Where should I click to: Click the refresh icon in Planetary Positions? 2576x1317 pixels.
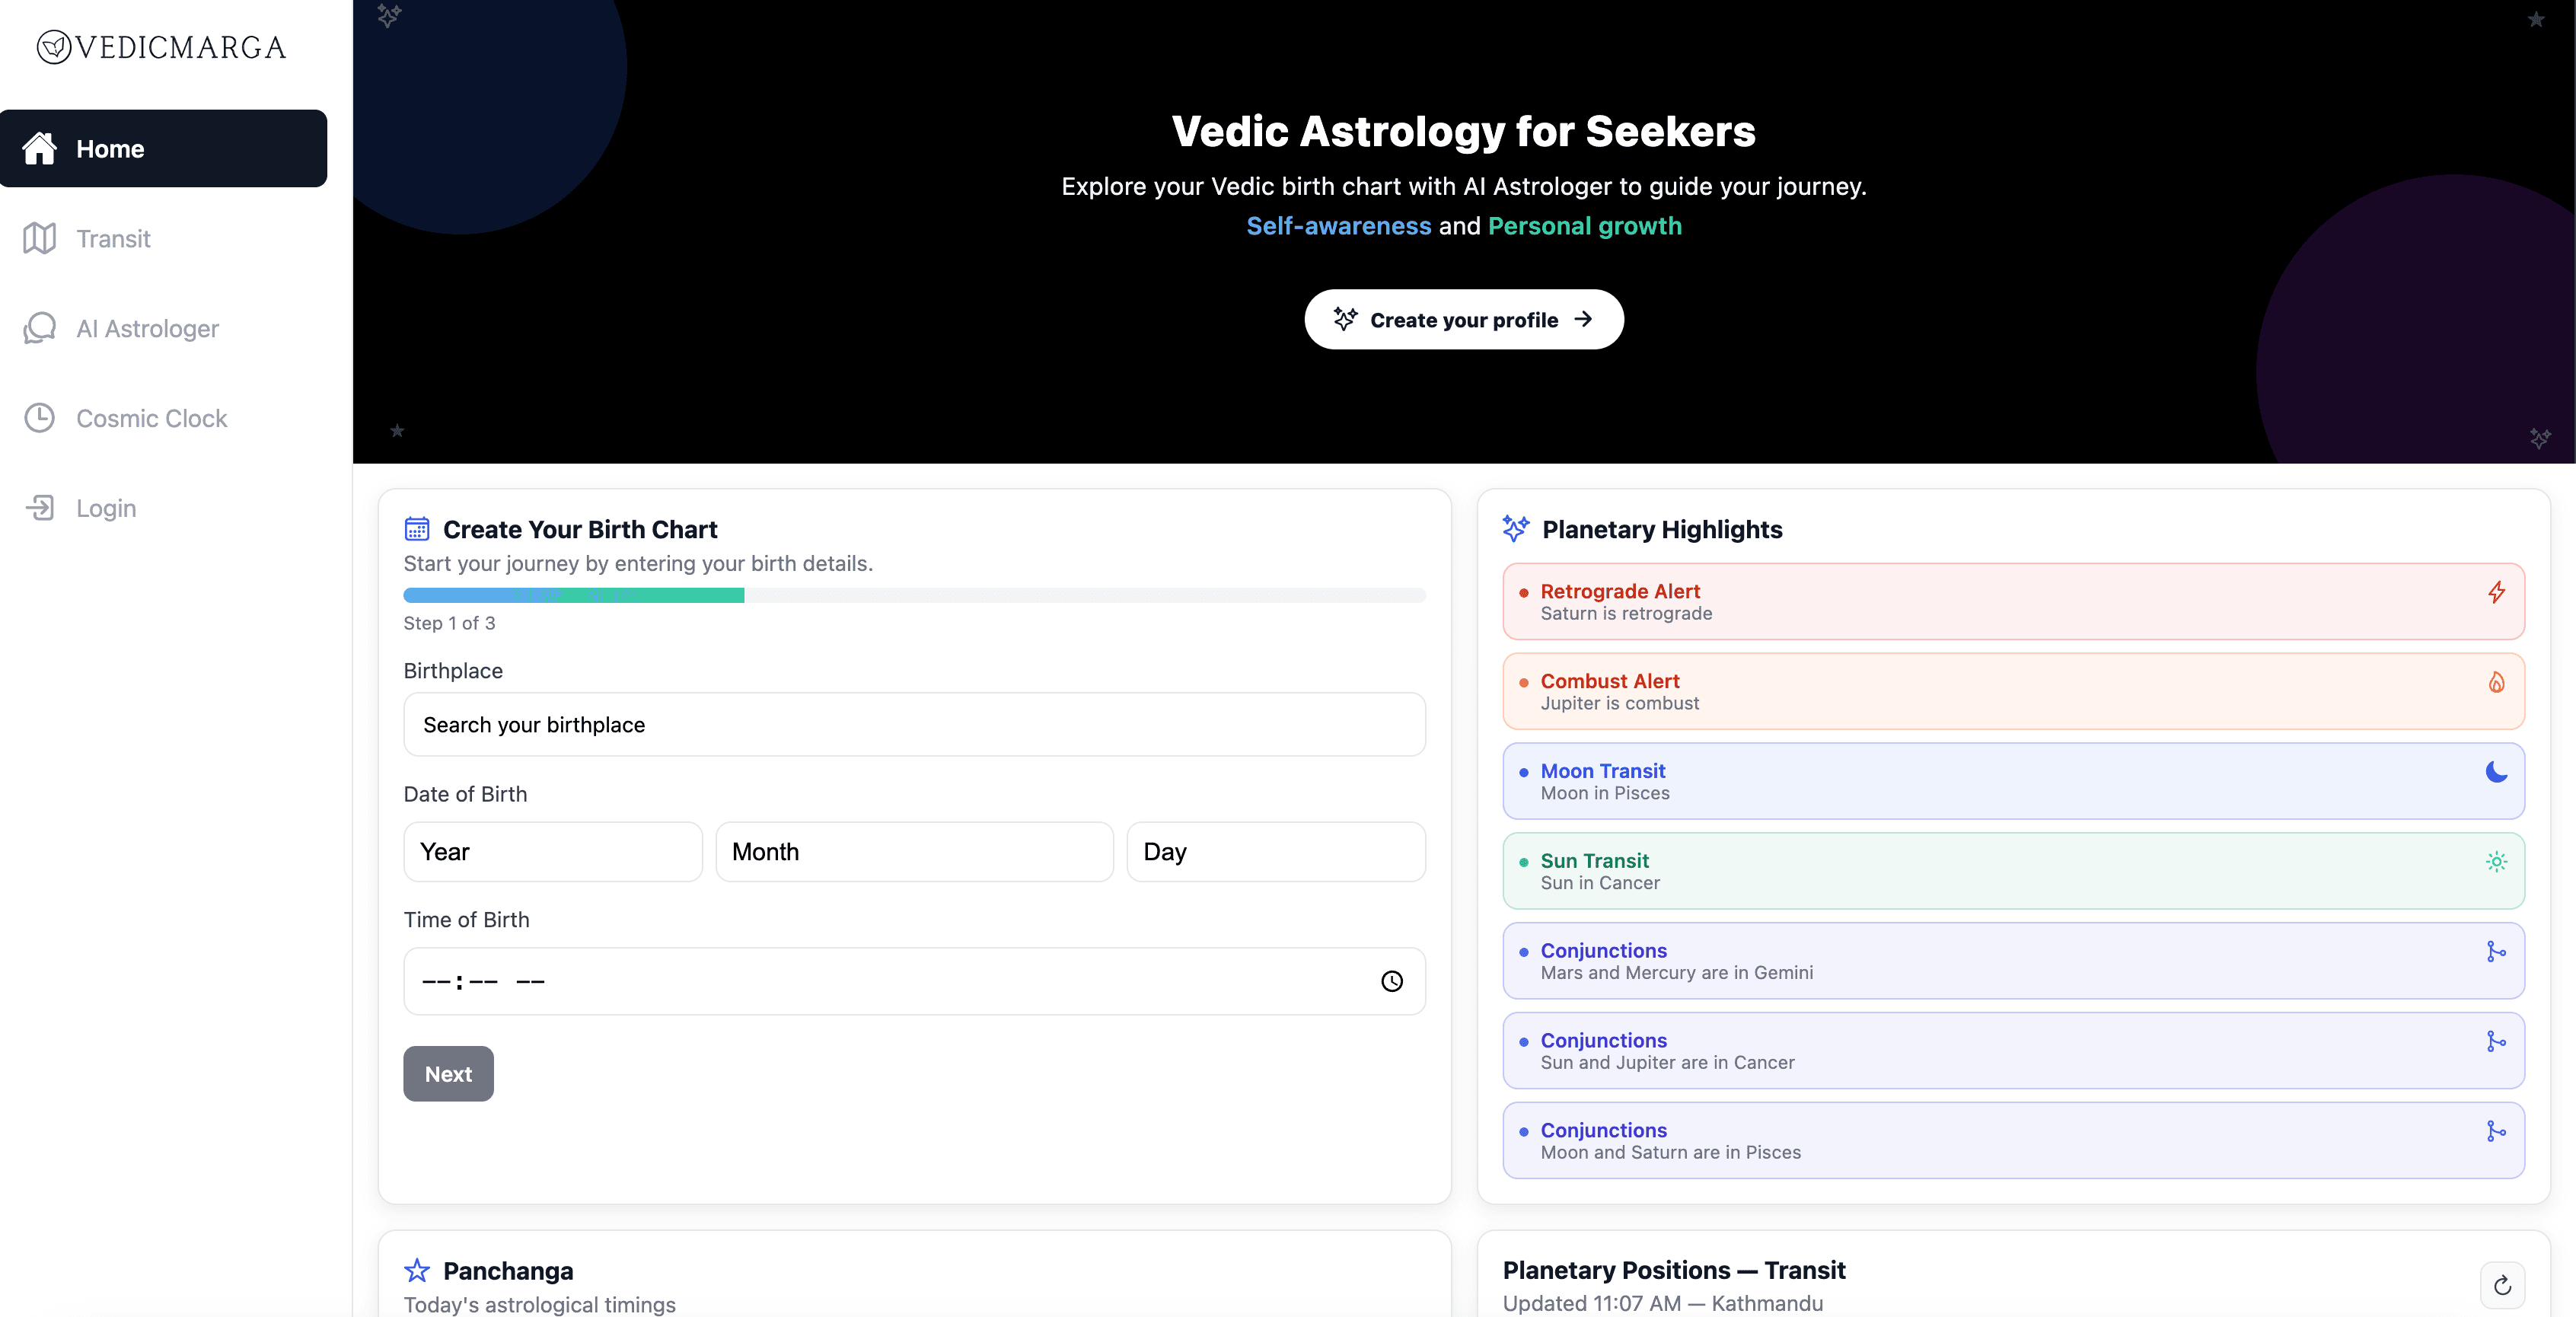(2502, 1285)
